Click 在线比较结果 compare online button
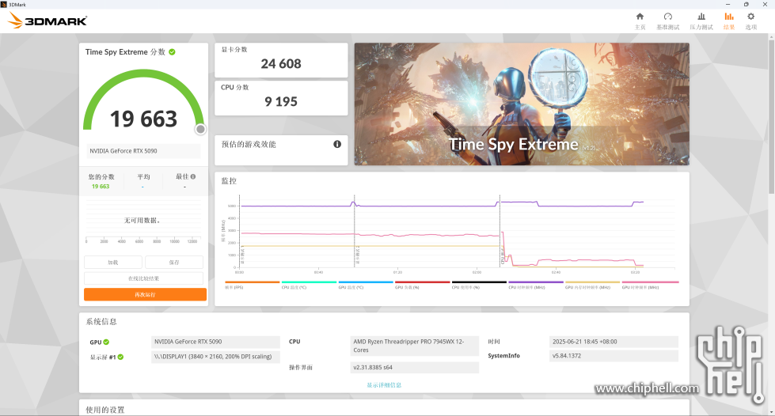The width and height of the screenshot is (775, 416). [x=143, y=278]
